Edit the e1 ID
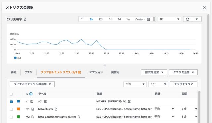212x123 pixels. point(32,102)
